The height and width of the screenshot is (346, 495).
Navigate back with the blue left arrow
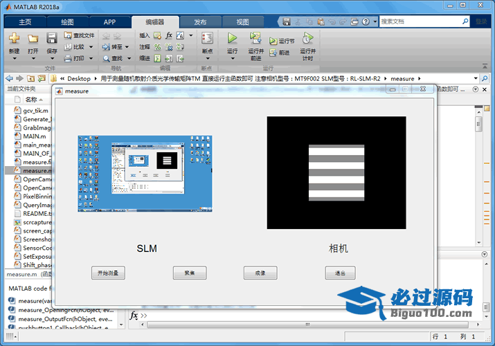10,78
